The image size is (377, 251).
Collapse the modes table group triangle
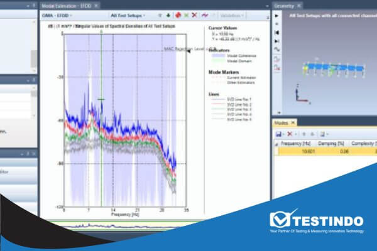tap(276, 144)
